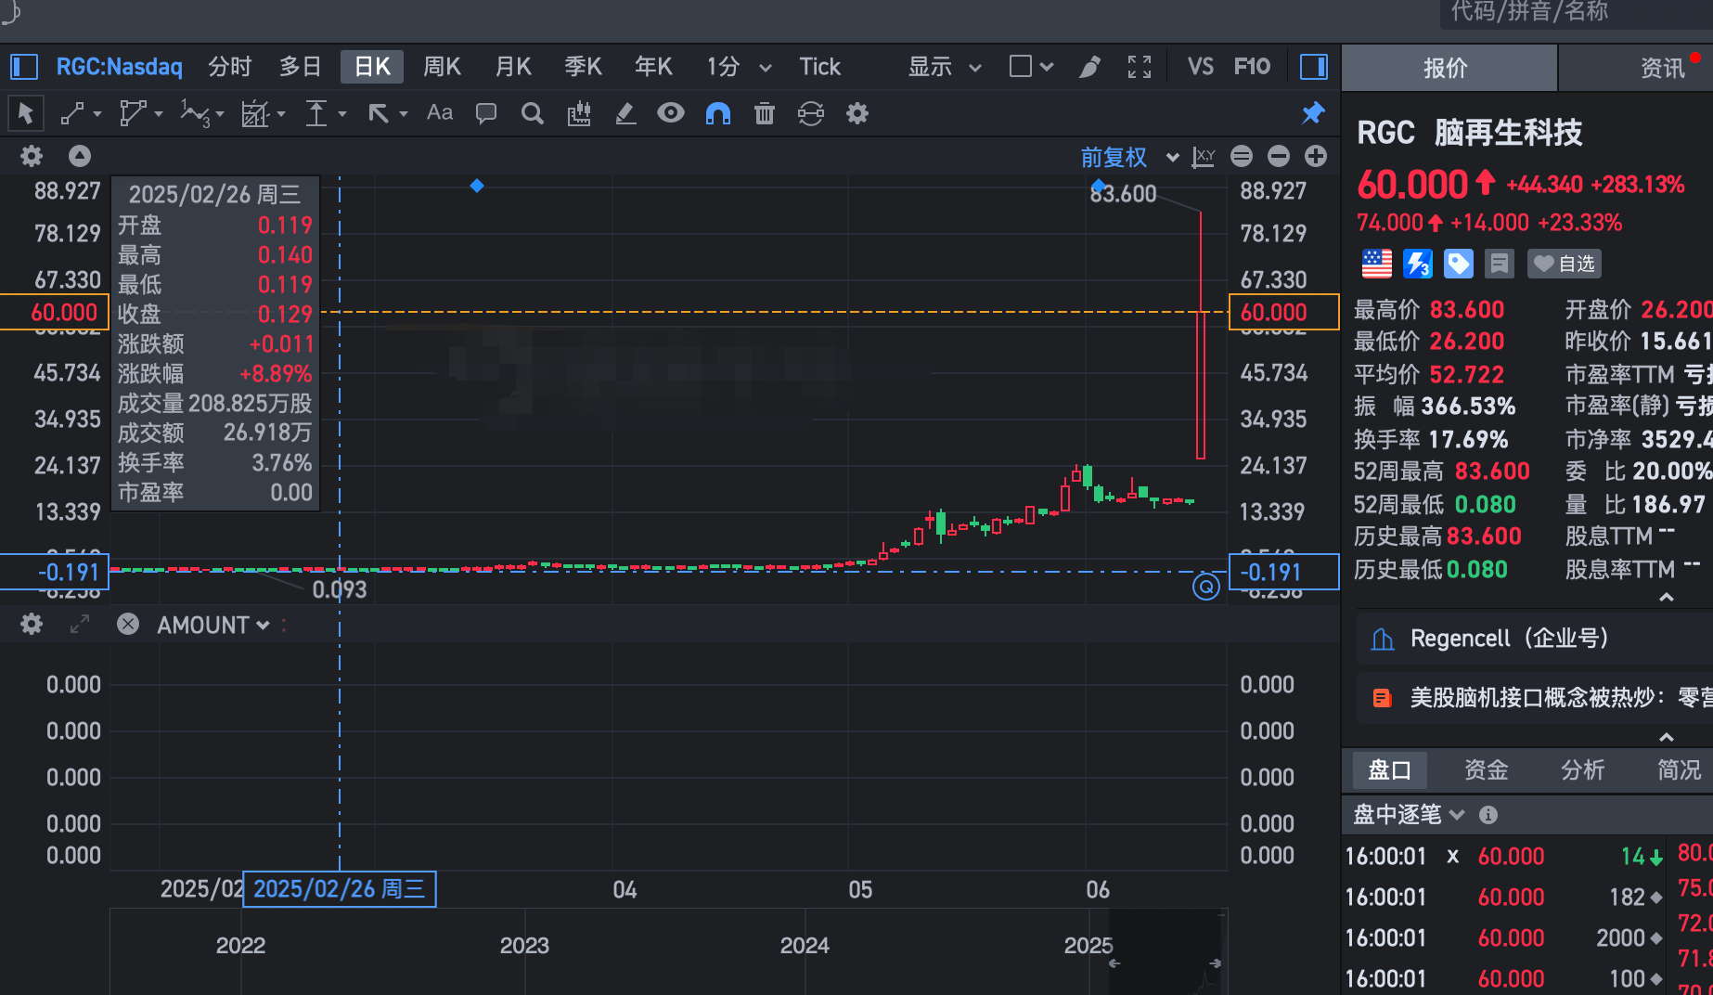Image resolution: width=1713 pixels, height=995 pixels.
Task: Select the 月K monthly chart
Action: pyautogui.click(x=513, y=67)
